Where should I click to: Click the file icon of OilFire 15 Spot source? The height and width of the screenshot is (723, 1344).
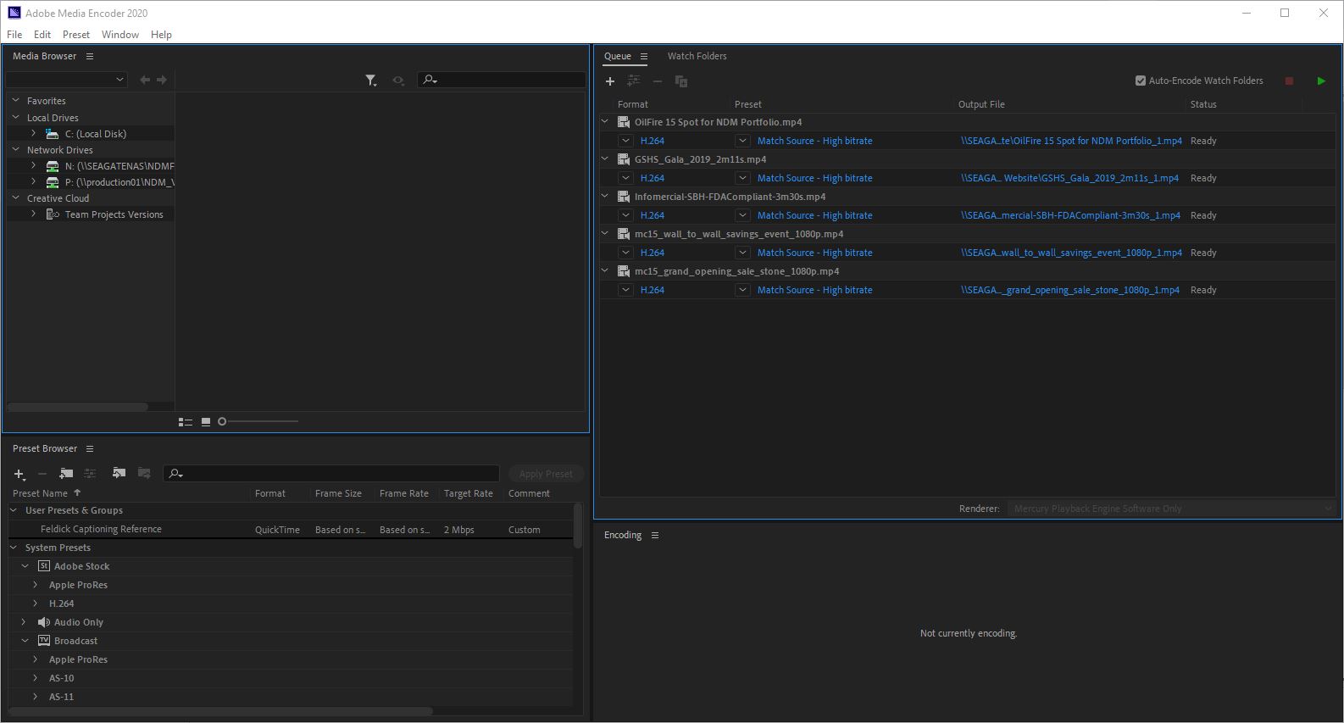(x=624, y=123)
